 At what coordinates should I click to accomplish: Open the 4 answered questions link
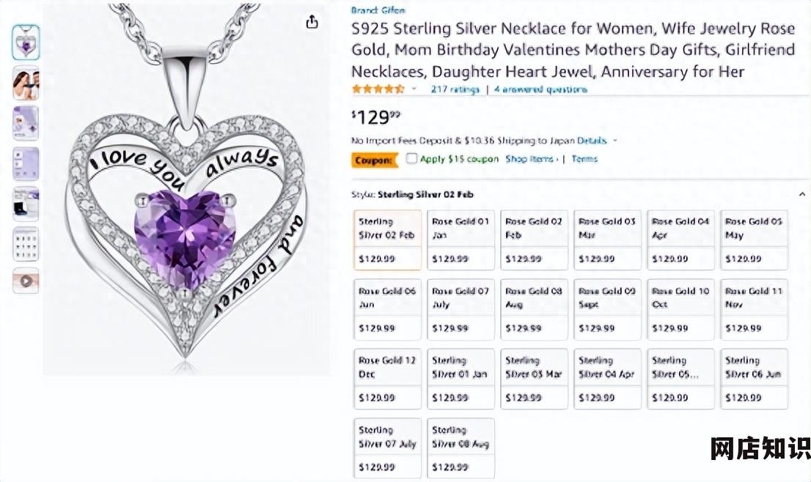(540, 89)
